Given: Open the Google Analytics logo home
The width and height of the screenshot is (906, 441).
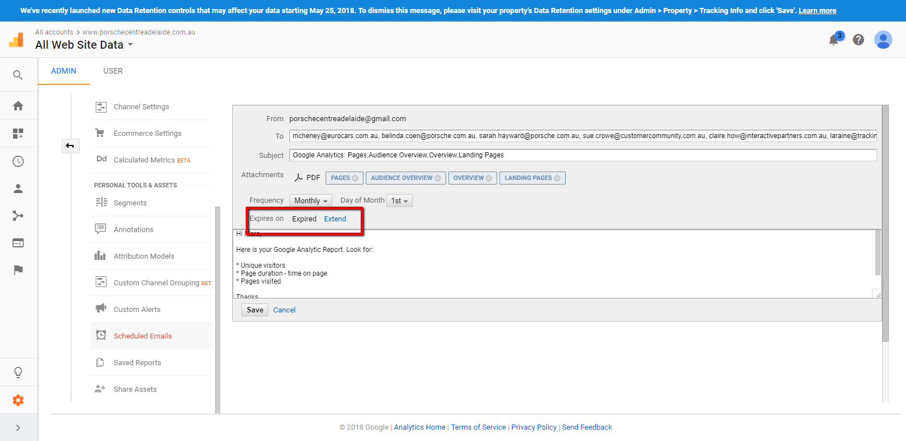Looking at the screenshot, I should click(x=16, y=40).
